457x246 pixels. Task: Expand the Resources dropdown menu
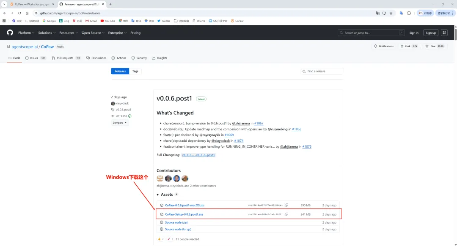tap(69, 33)
